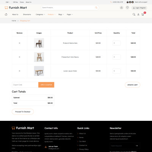The height and width of the screenshot is (152, 152).
Task: Click Gift Box in top bar
Action: (x=16, y=2)
